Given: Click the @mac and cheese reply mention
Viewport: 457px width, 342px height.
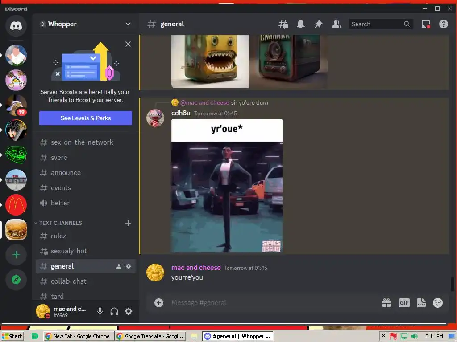Looking at the screenshot, I should click(x=204, y=103).
